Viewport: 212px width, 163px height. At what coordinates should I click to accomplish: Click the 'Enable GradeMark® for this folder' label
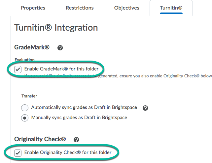61,69
